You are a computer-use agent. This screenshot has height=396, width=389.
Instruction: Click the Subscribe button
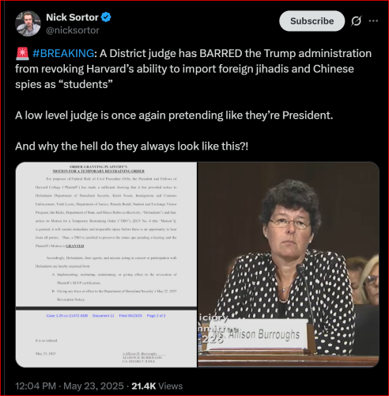click(312, 21)
